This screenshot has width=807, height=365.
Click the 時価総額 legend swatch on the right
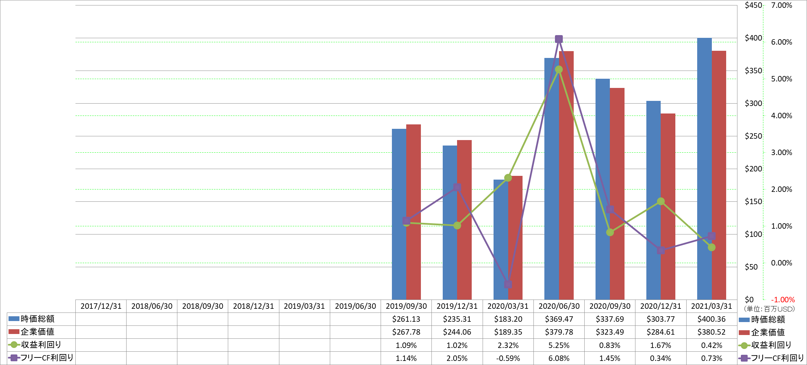pos(744,320)
